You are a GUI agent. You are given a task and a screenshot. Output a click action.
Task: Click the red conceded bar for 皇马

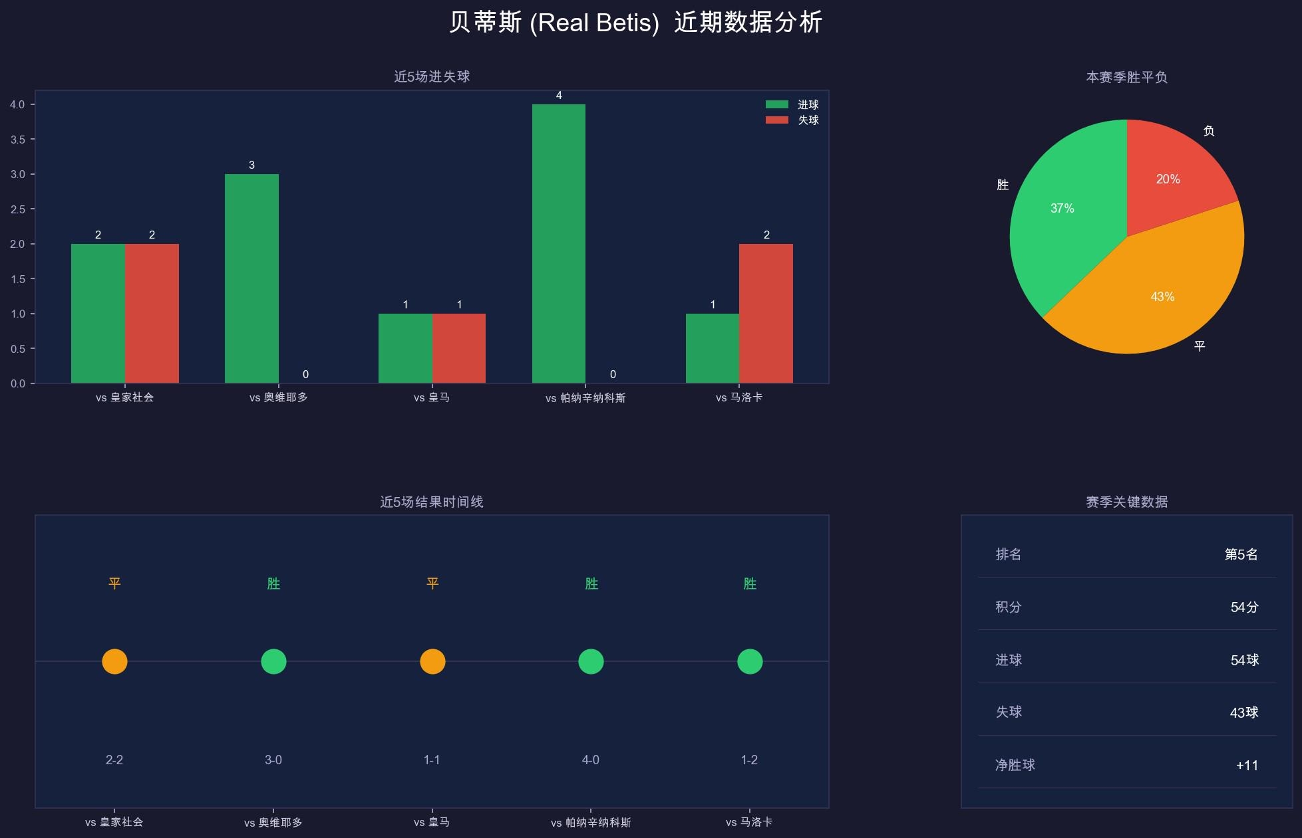click(x=459, y=348)
